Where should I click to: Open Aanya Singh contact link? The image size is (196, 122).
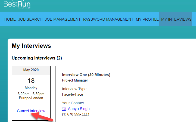coord(79,109)
